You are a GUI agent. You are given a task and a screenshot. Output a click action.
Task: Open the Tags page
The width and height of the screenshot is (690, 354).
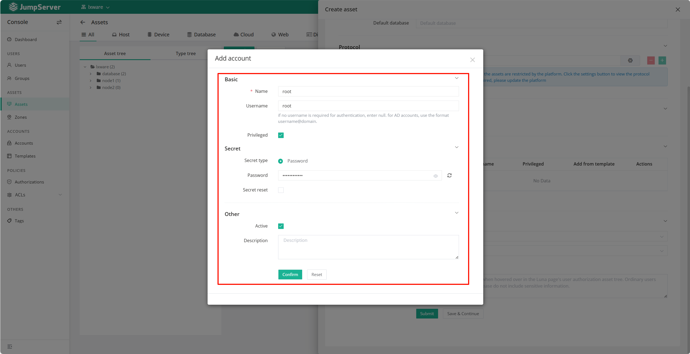19,220
